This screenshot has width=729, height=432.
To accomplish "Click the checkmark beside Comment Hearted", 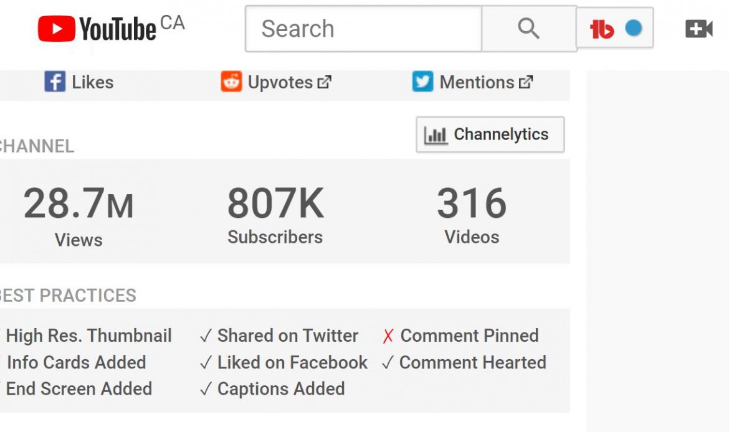I will pyautogui.click(x=388, y=362).
